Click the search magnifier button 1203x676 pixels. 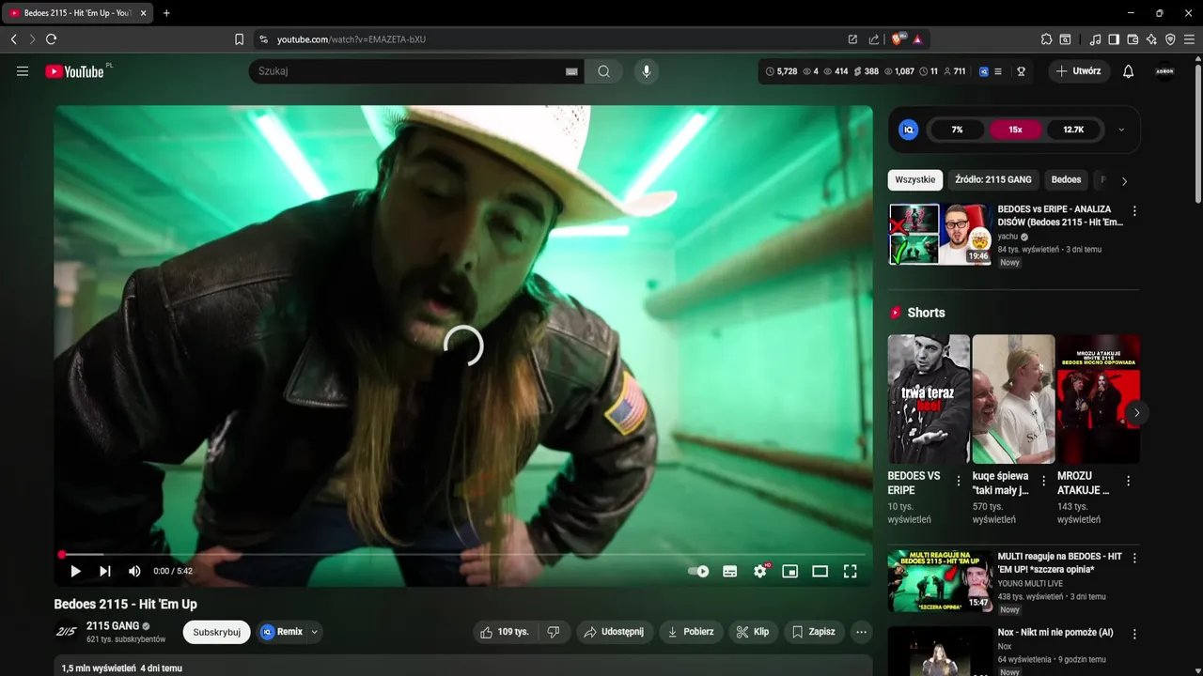coord(603,71)
